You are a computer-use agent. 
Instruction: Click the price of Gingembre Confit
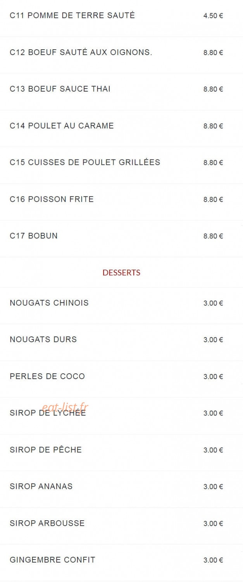213,560
